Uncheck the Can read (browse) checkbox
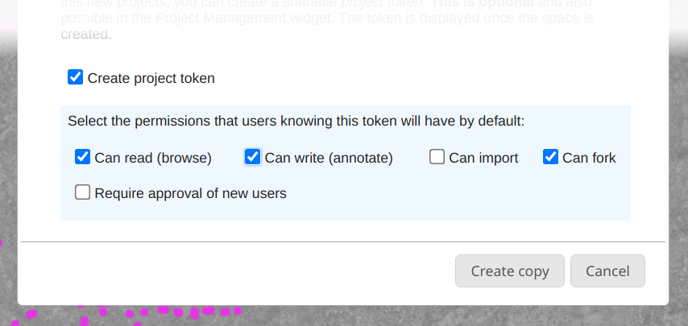The width and height of the screenshot is (688, 326). click(82, 157)
